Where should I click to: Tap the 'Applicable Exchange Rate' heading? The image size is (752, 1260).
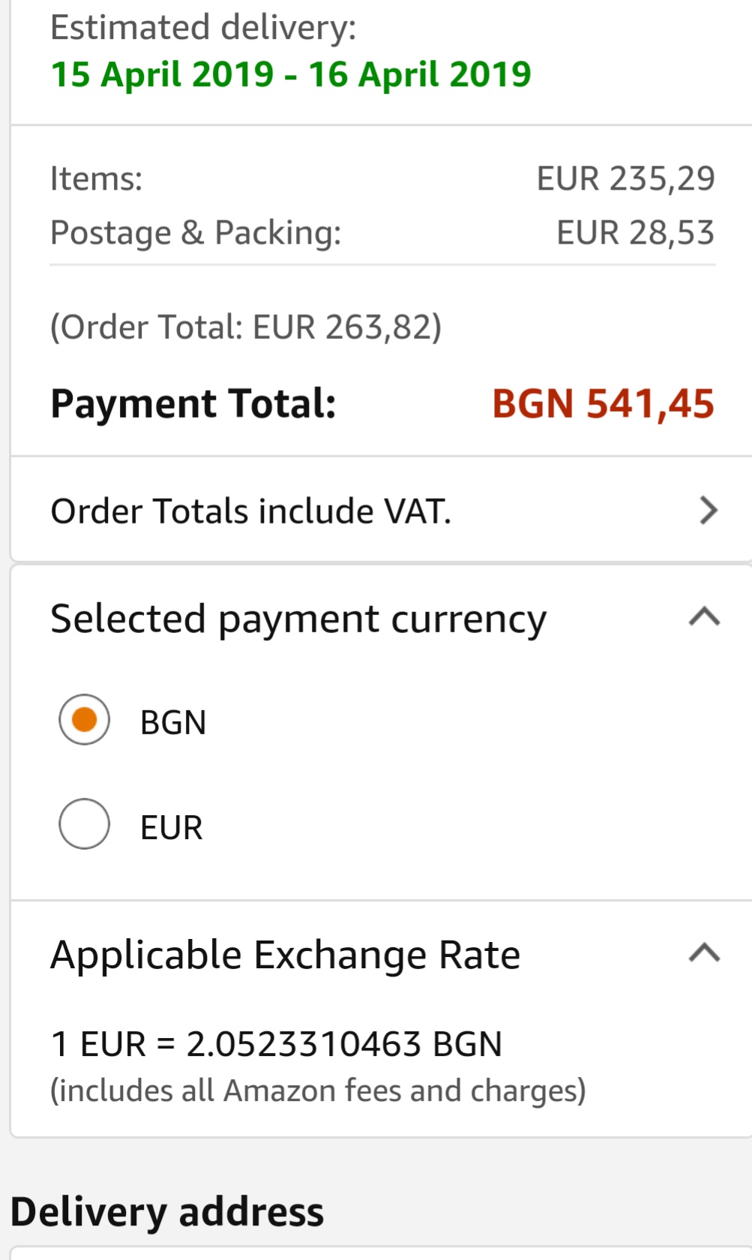coord(285,955)
